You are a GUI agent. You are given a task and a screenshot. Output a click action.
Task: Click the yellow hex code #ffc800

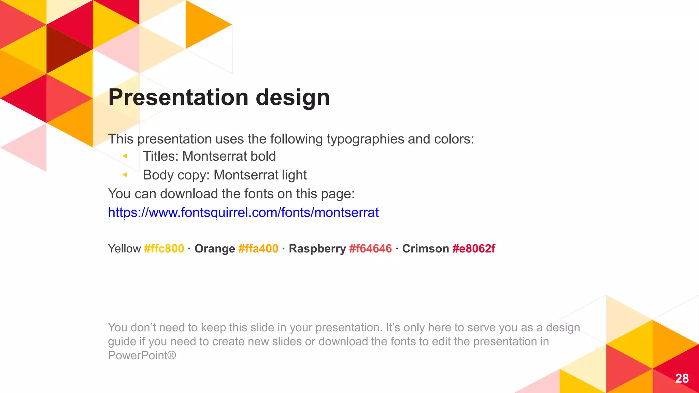tap(164, 249)
